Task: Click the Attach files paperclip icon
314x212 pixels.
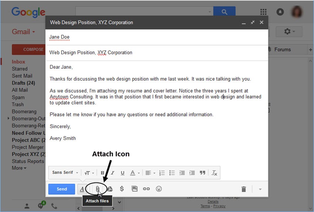Action: tap(97, 189)
